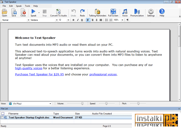Click the Close document icon
Screen dimensions: 181x128
(x=23, y=13)
